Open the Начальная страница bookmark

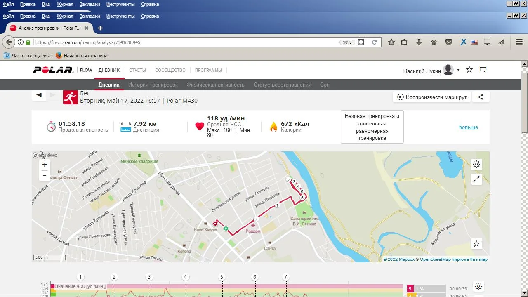pyautogui.click(x=82, y=56)
